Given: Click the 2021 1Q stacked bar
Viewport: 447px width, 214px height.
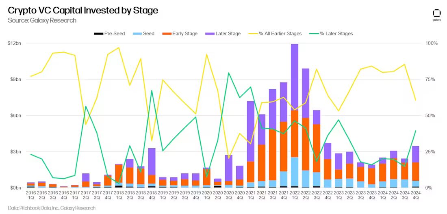Looking at the screenshot, I should 251,144.
